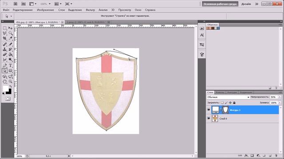Image resolution: width=284 pixels, height=159 pixels.
Task: Toggle the layer-mask link on Фигура 1
Action: click(221, 110)
